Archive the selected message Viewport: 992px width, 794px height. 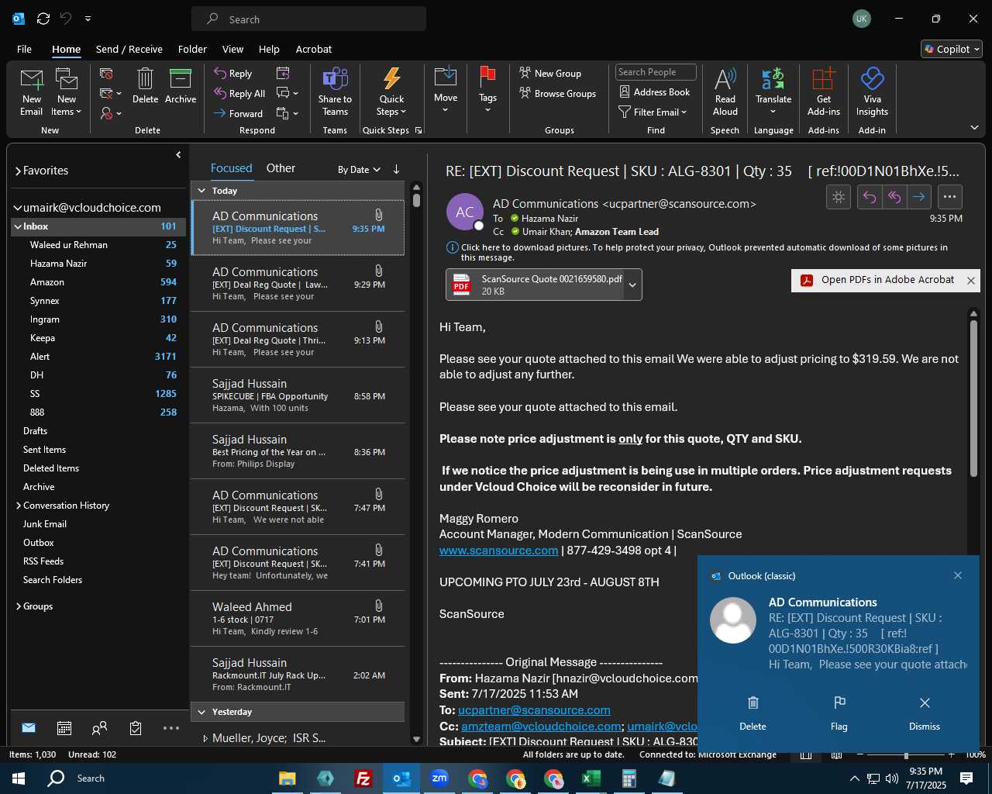[181, 86]
